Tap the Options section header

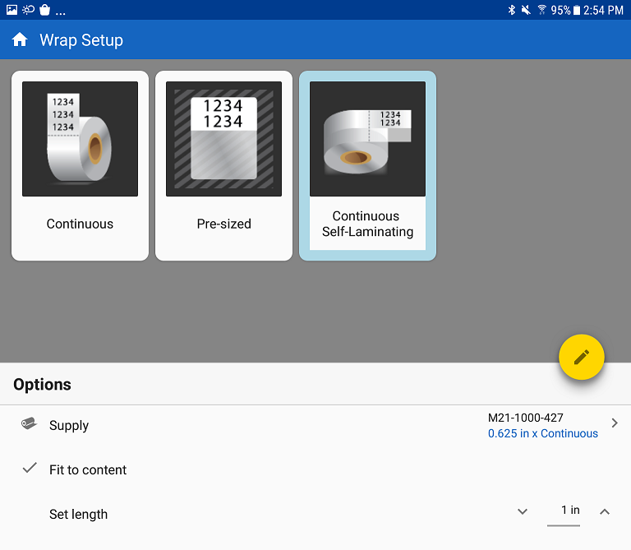click(x=42, y=385)
